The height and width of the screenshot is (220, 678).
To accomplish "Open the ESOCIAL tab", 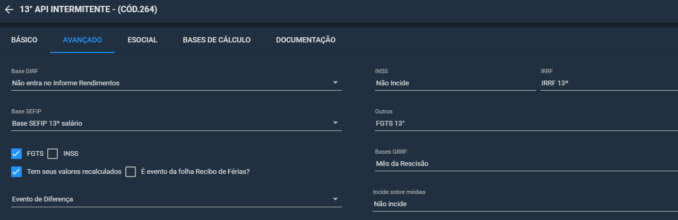I will coord(142,40).
